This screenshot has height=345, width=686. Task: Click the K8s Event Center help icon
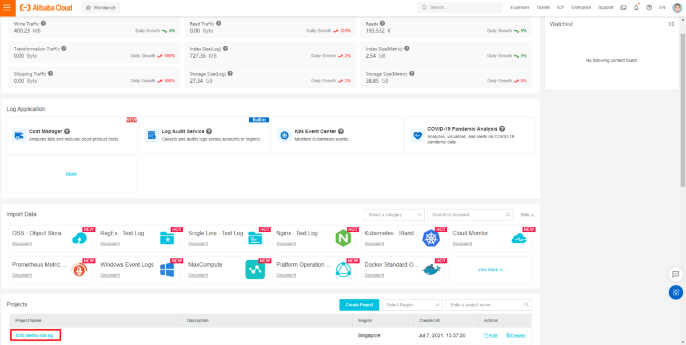click(341, 131)
